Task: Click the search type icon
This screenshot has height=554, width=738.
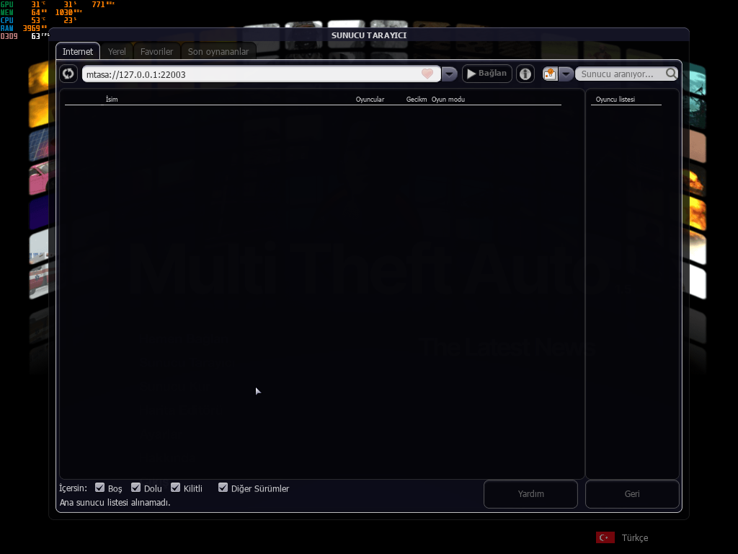Action: [550, 74]
